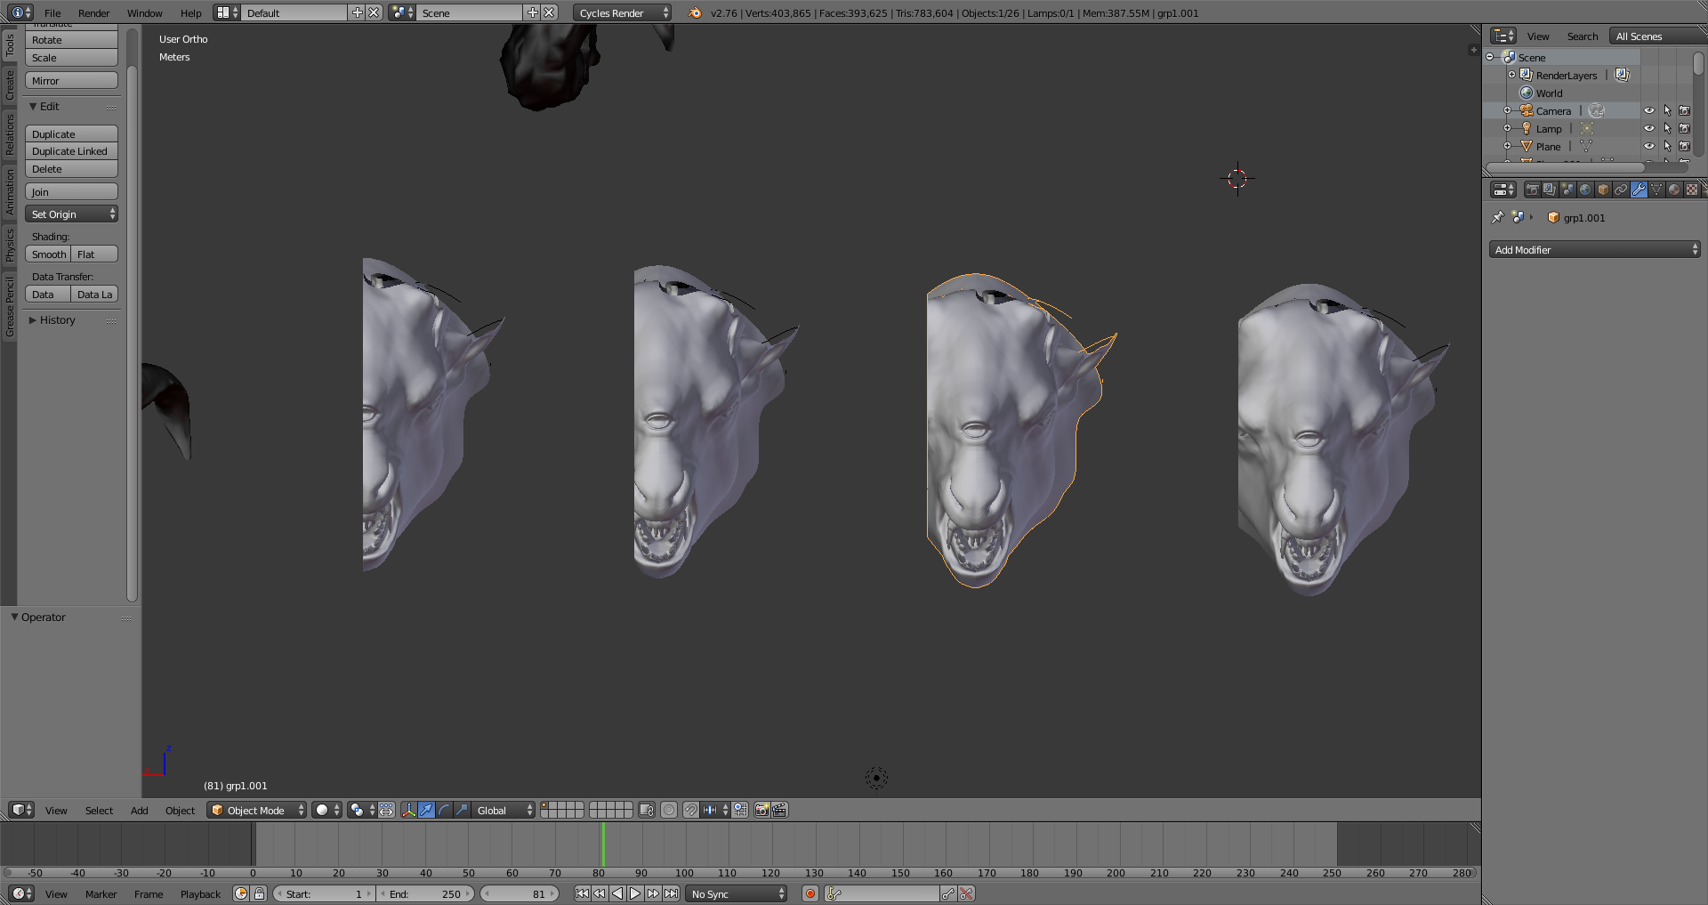Open the Scene properties tab icon
Viewport: 1708px width, 905px height.
click(1567, 190)
